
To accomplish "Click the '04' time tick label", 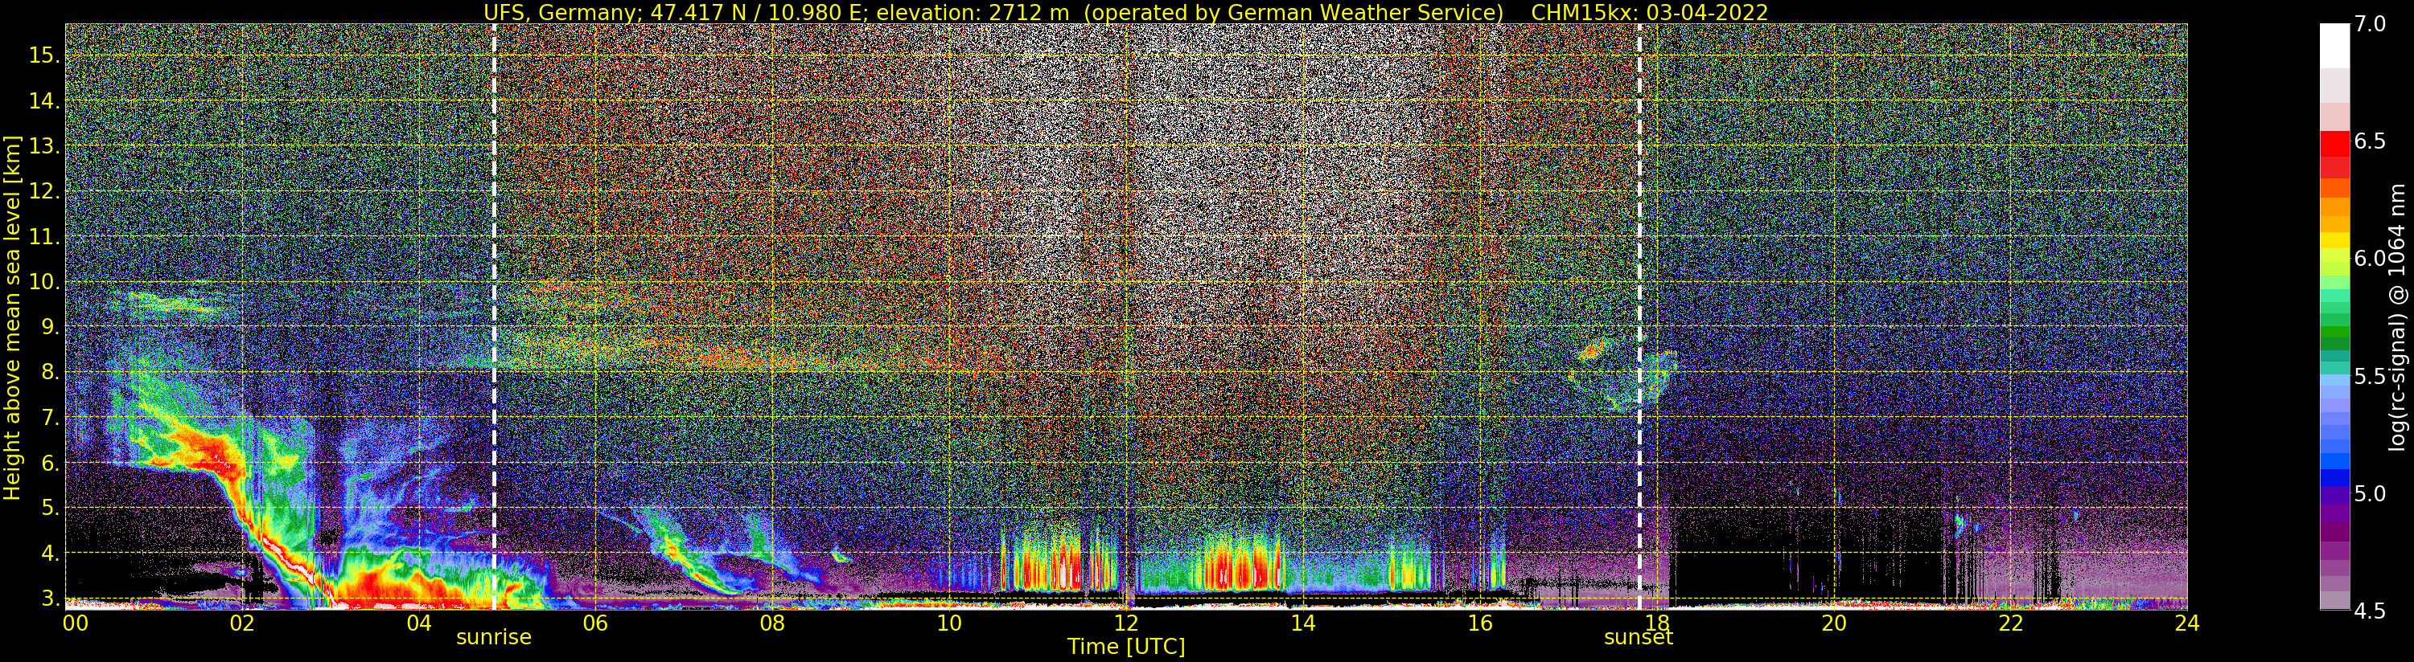I will point(419,623).
